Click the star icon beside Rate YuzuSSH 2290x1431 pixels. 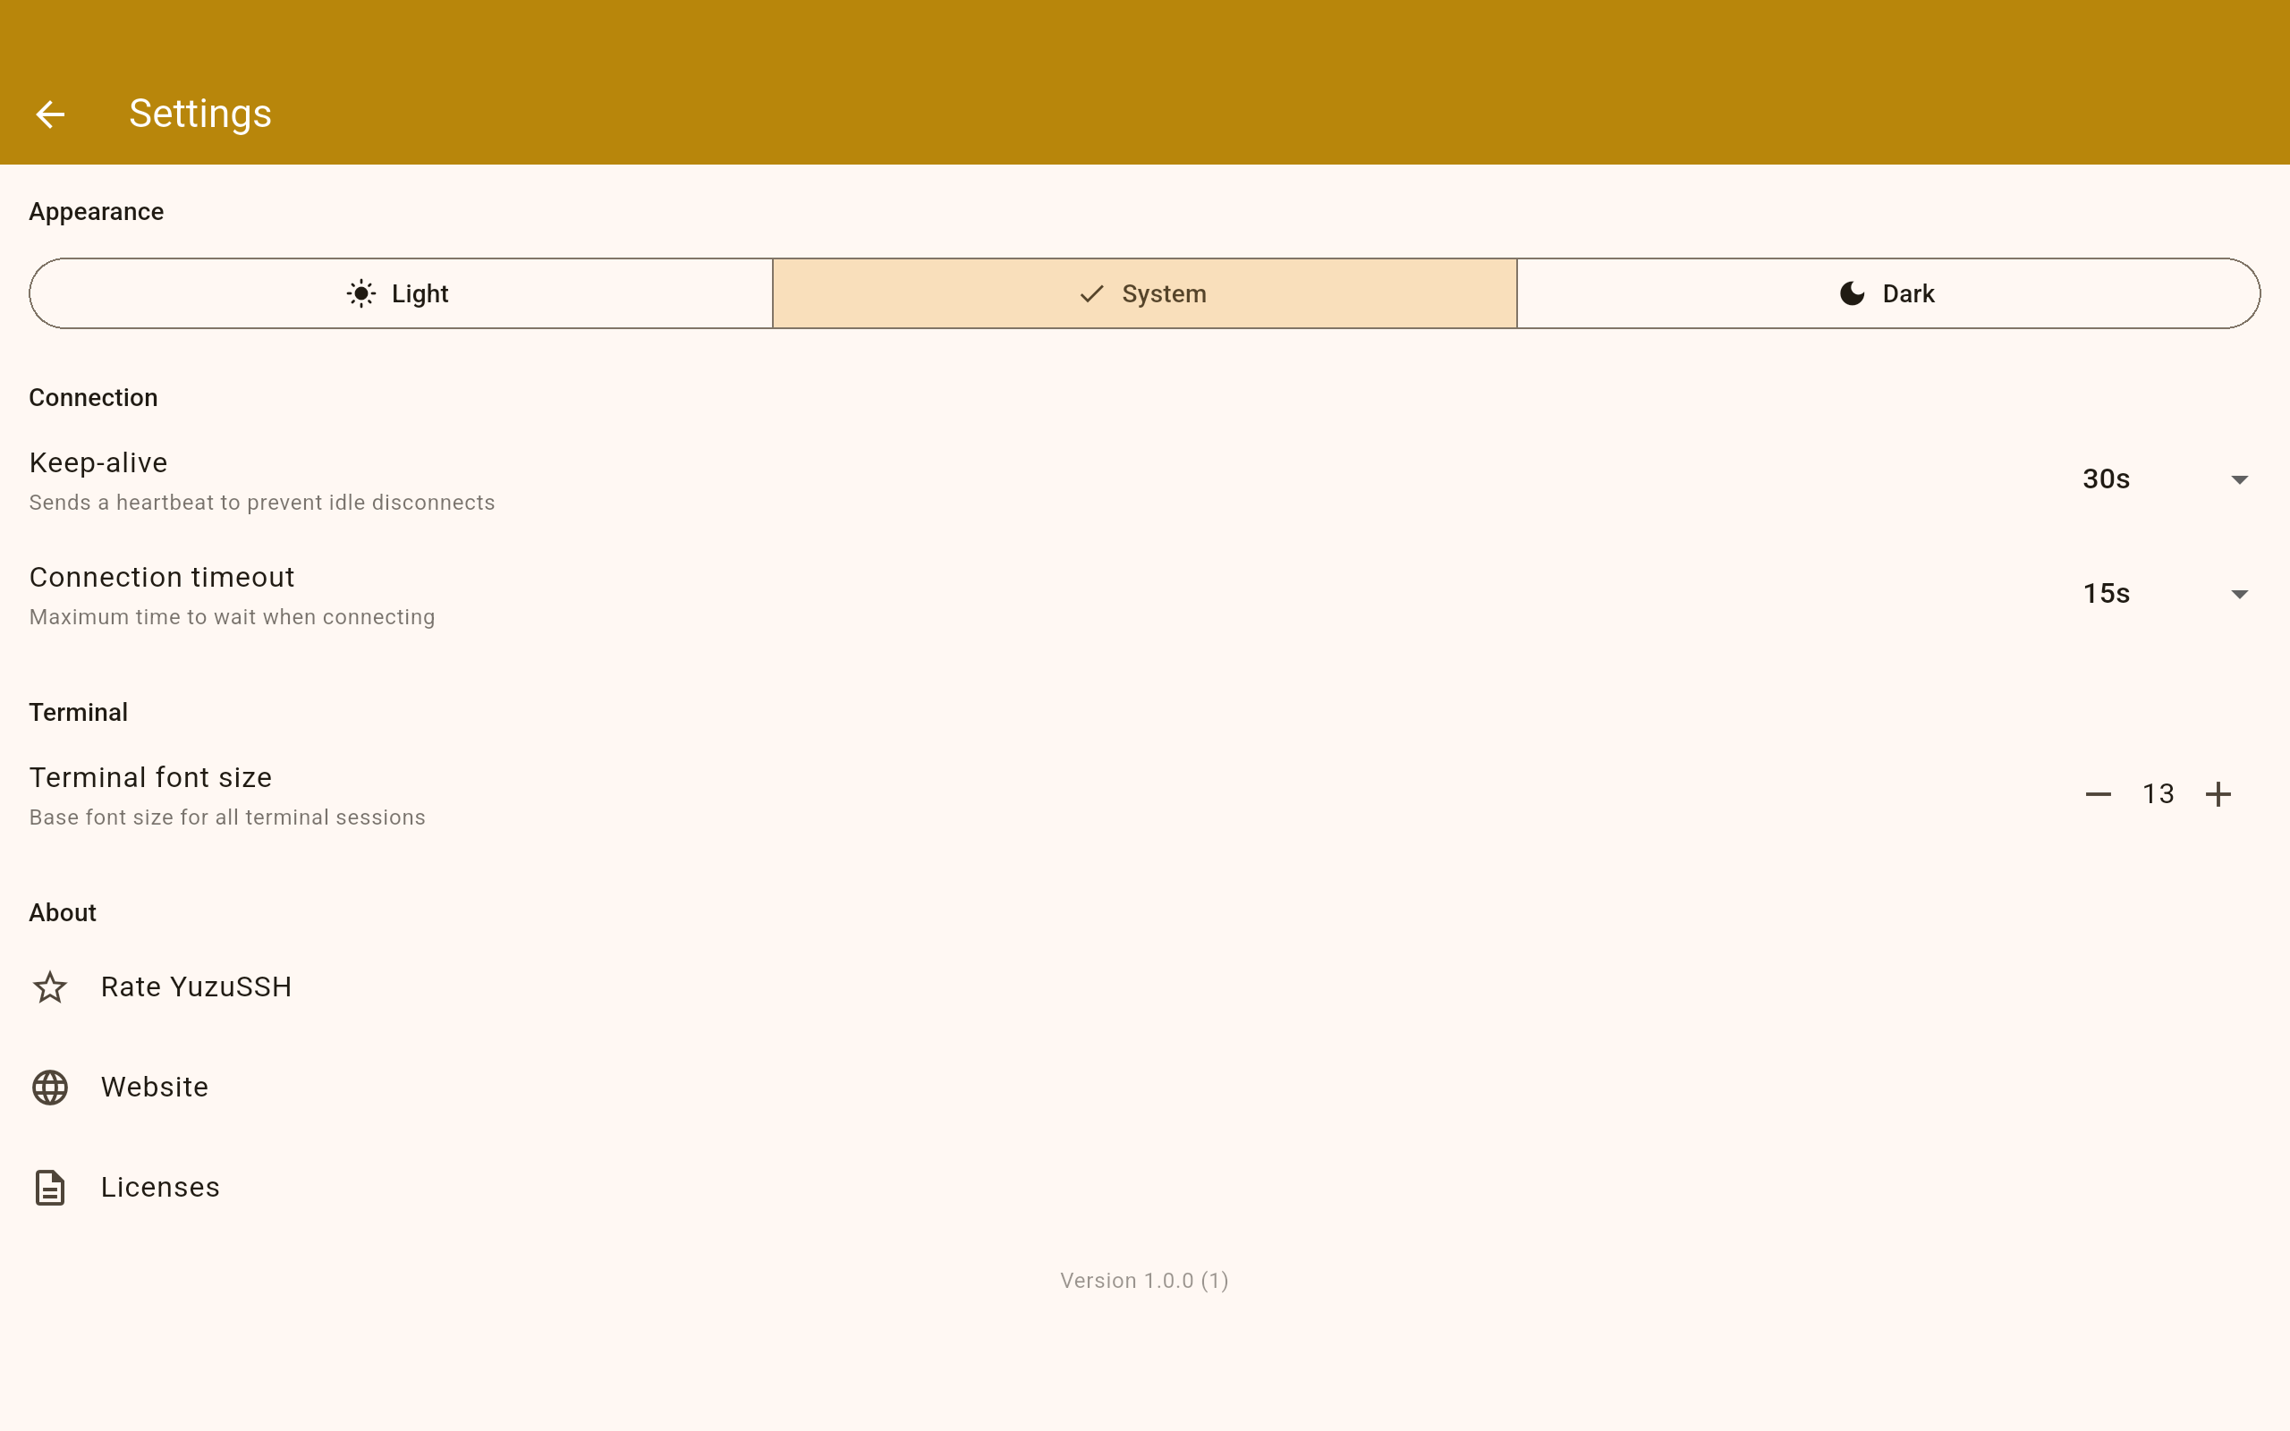click(50, 987)
